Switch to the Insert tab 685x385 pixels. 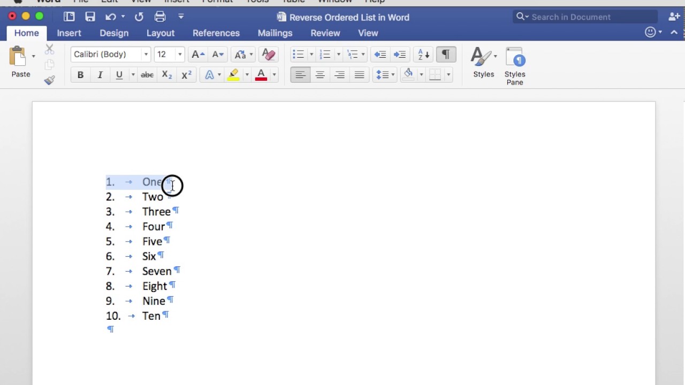coord(69,33)
